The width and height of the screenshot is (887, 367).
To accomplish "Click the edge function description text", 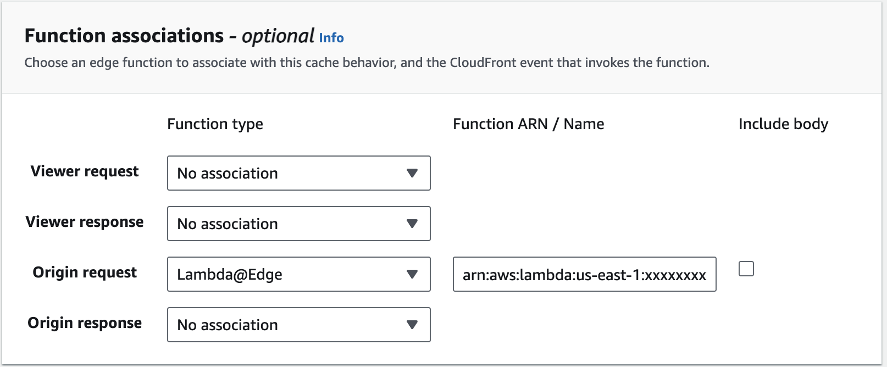I will pyautogui.click(x=367, y=63).
